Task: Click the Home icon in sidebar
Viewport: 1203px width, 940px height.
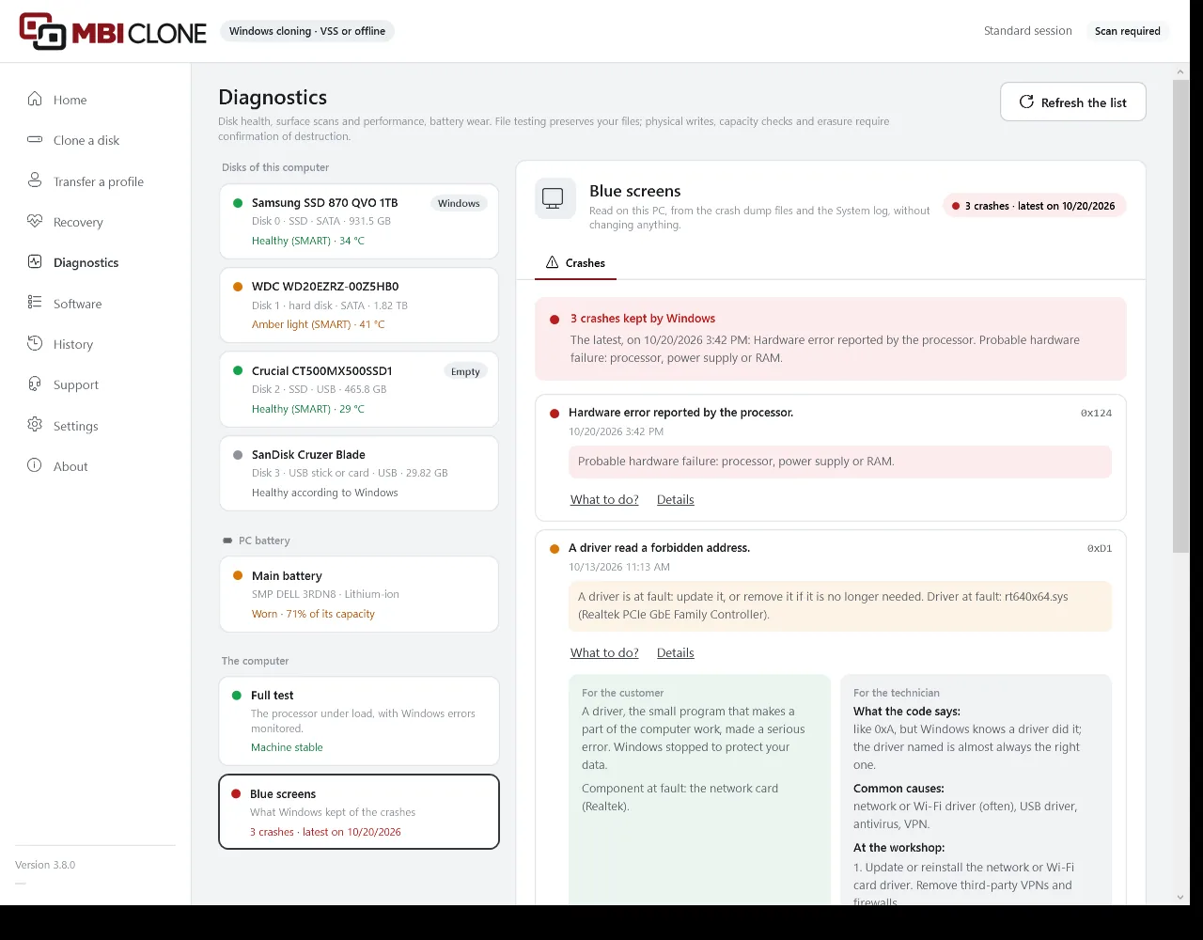Action: 35,99
